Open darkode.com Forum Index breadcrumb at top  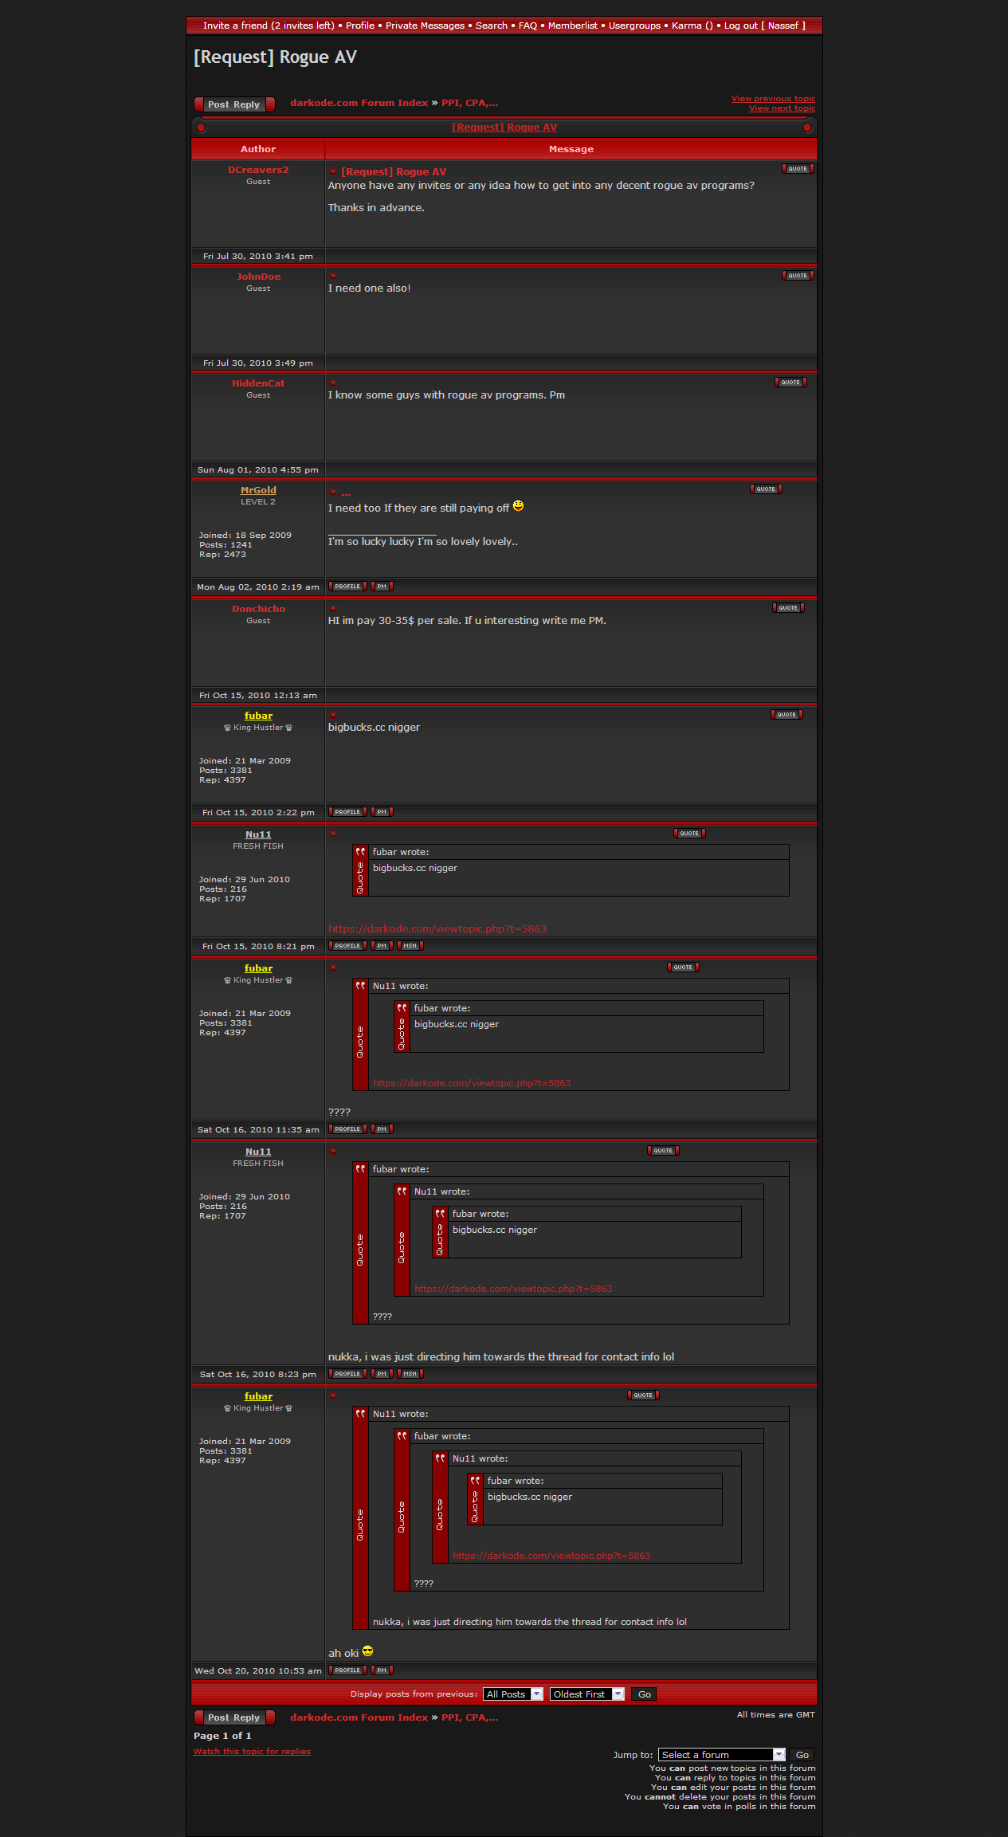pos(359,103)
